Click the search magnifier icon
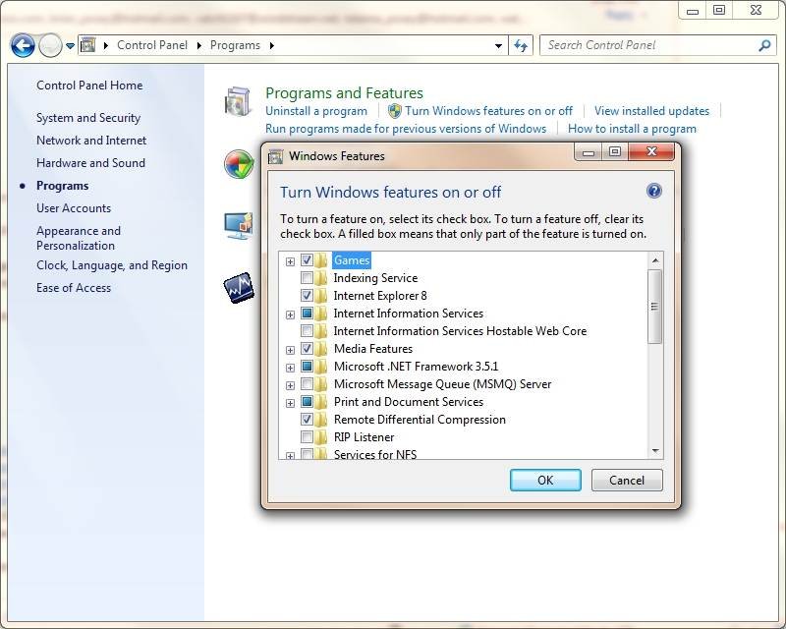The image size is (786, 629). (764, 45)
